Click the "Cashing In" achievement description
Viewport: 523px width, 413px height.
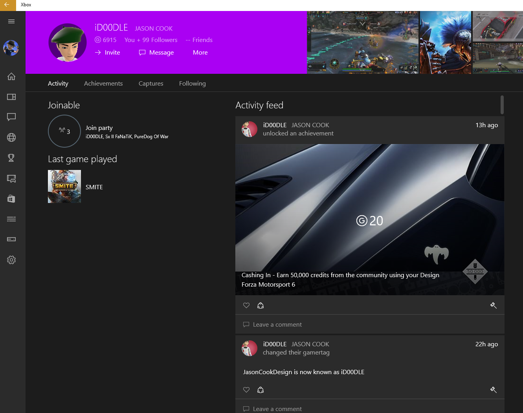[340, 275]
